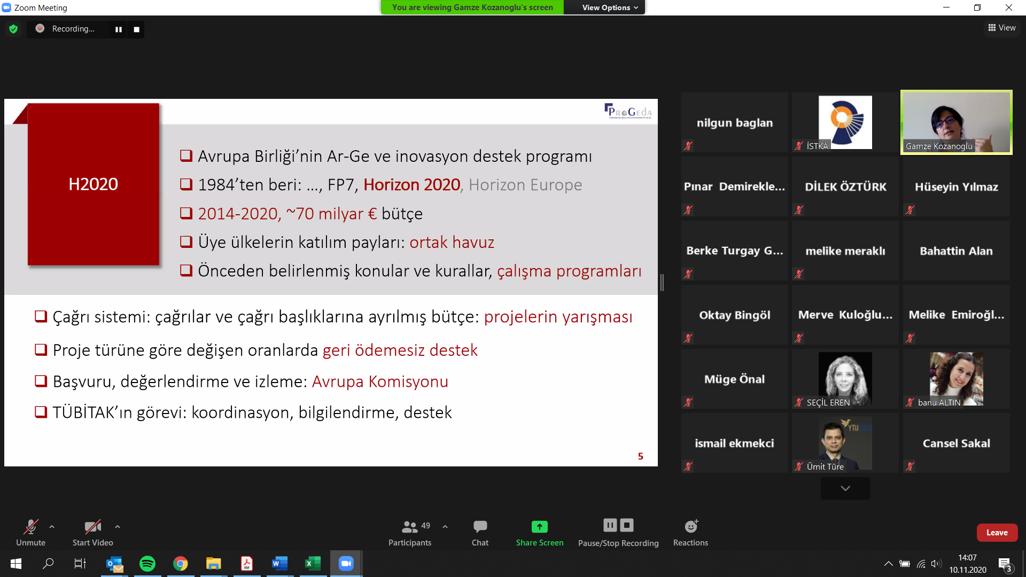Open File Explorer from taskbar

[214, 564]
